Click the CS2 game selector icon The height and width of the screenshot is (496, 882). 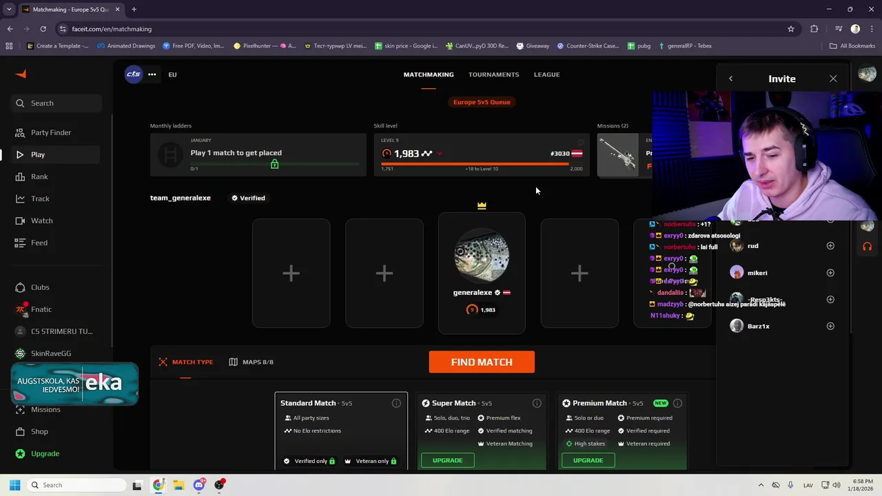[134, 74]
